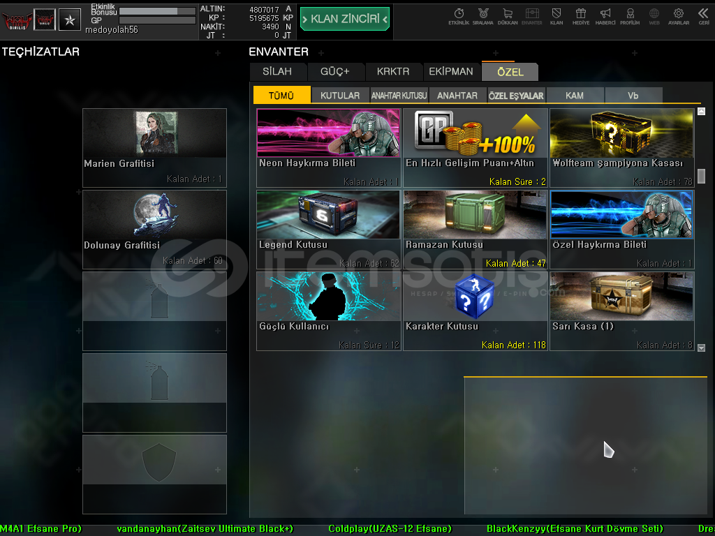The height and width of the screenshot is (536, 715).
Task: Open the HABERCİ megaphone icon
Action: tap(605, 17)
